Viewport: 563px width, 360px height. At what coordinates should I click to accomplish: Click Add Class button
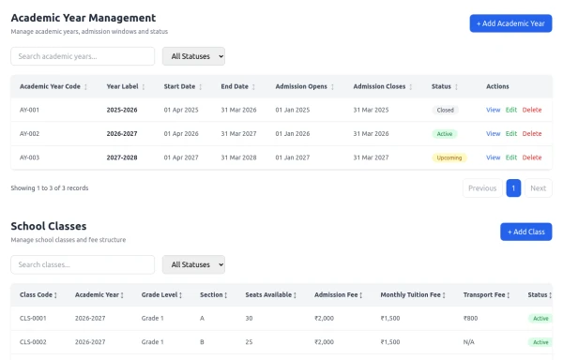(x=526, y=232)
